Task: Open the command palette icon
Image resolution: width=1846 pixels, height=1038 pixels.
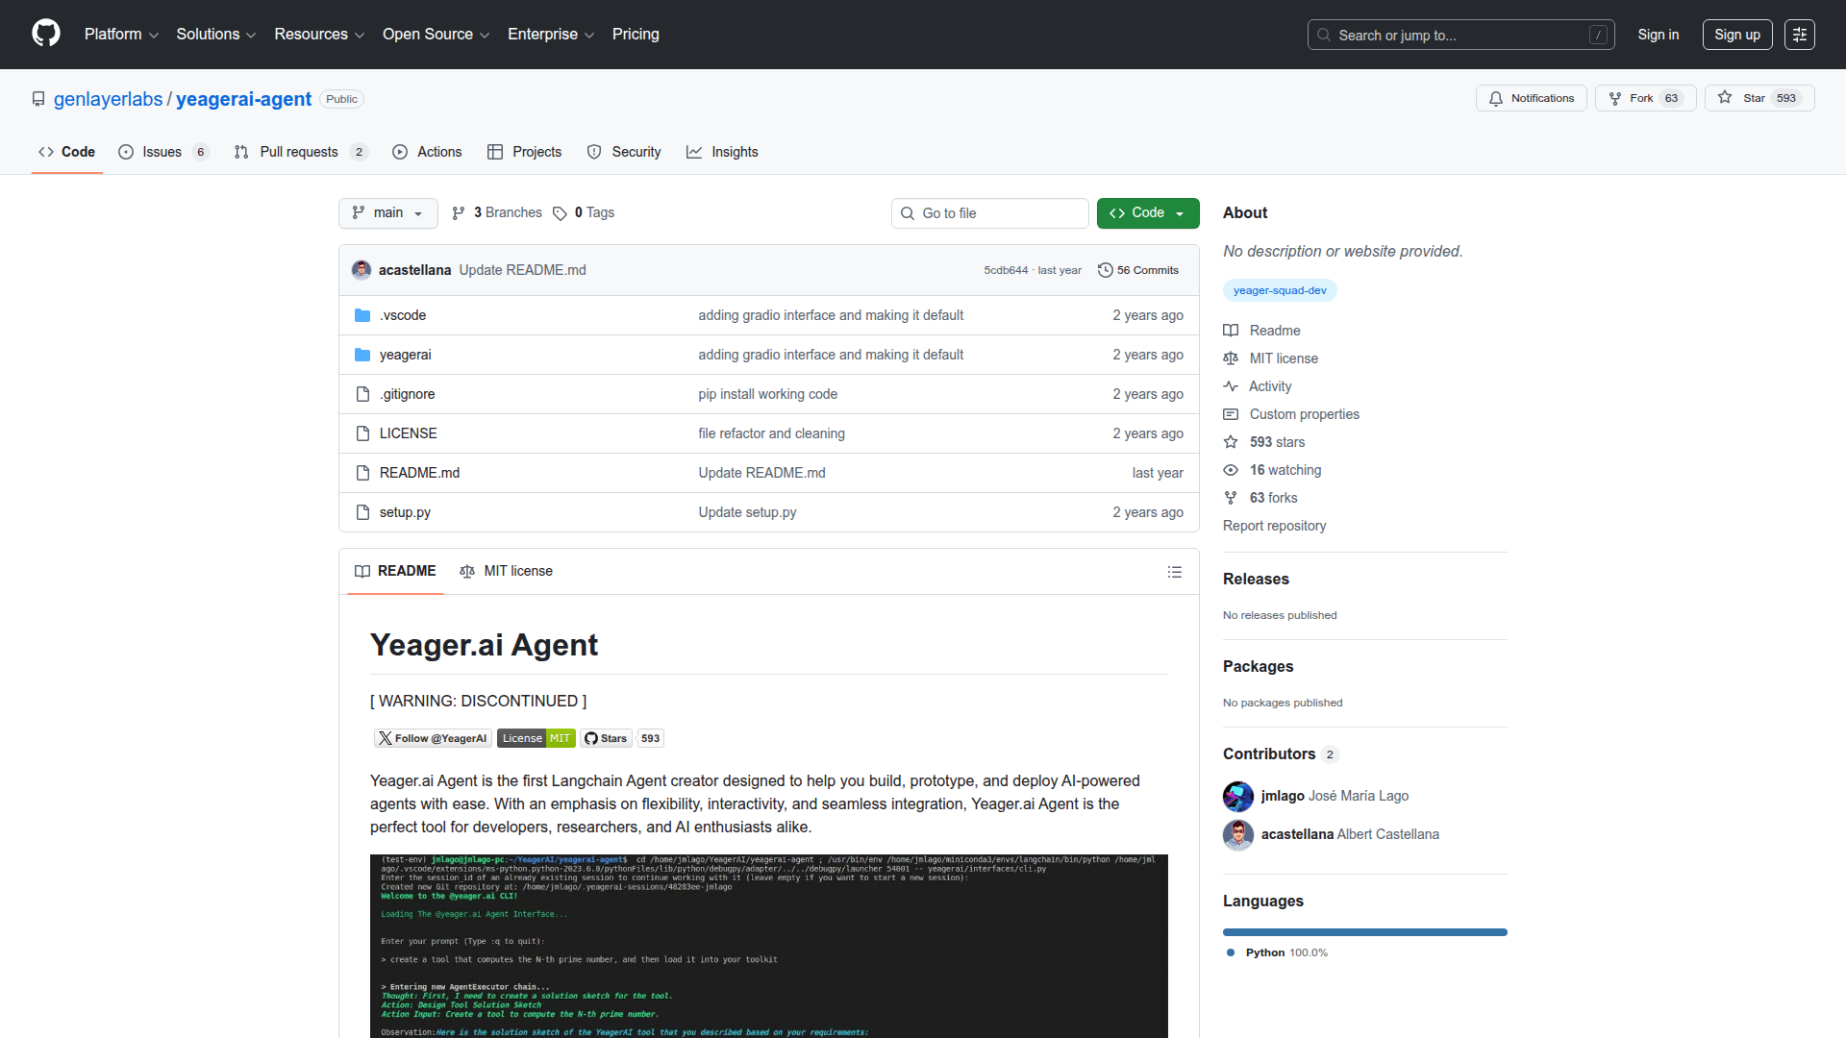Action: pyautogui.click(x=1800, y=34)
